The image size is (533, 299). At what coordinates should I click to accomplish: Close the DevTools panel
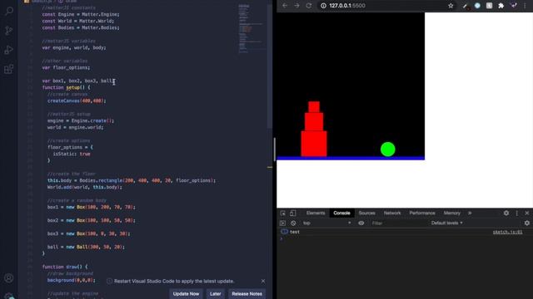[527, 213]
